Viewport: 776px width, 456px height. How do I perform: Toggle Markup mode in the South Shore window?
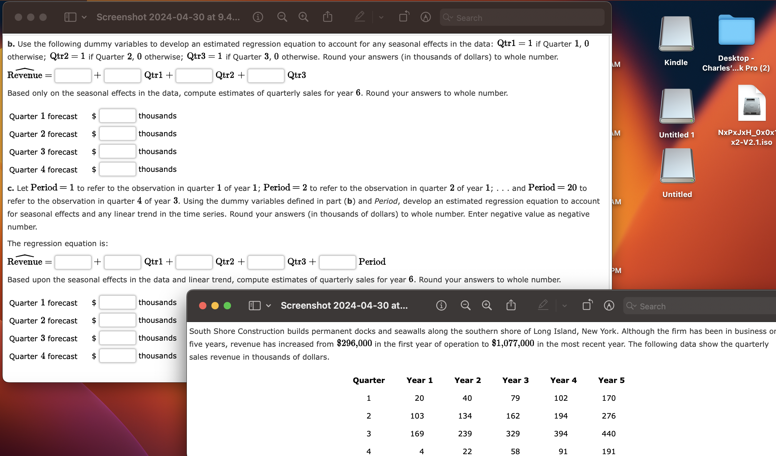543,305
